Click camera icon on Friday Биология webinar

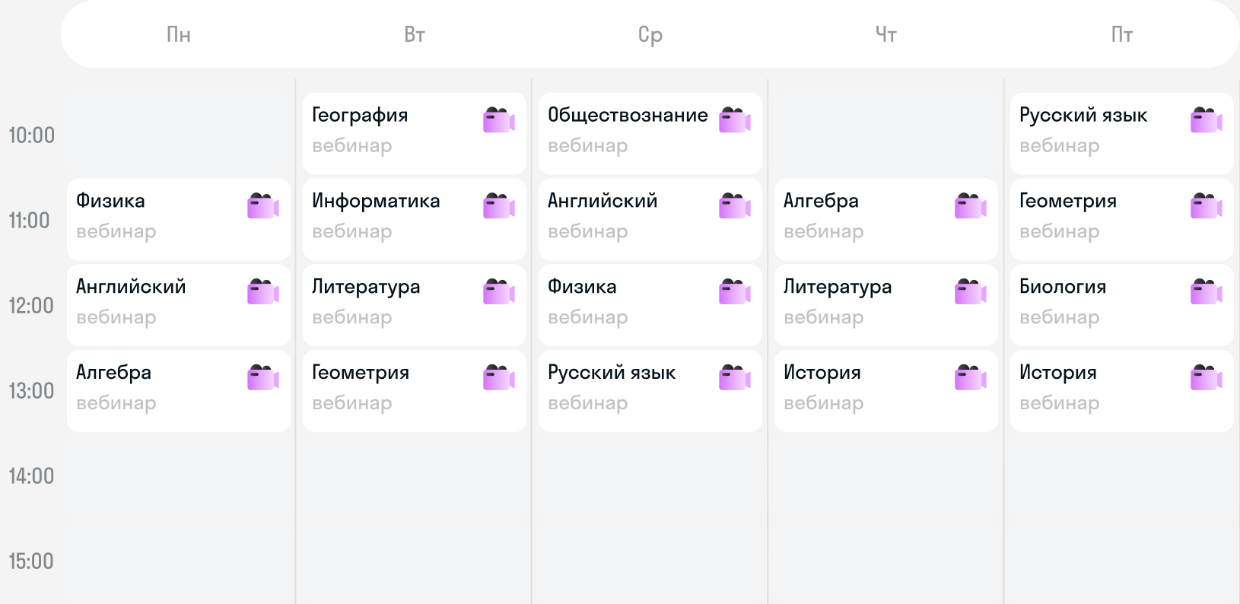(1207, 292)
